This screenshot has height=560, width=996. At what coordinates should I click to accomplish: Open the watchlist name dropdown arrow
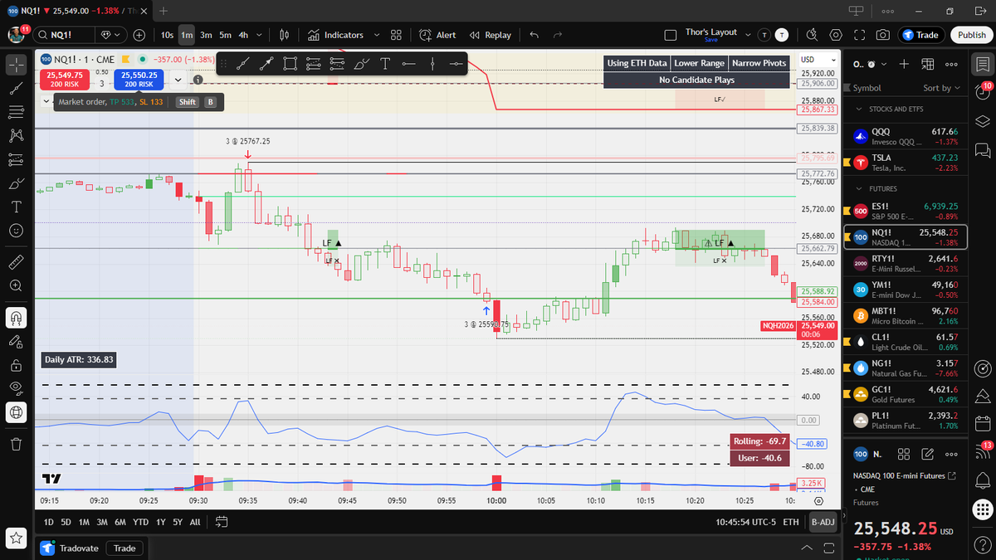[884, 64]
